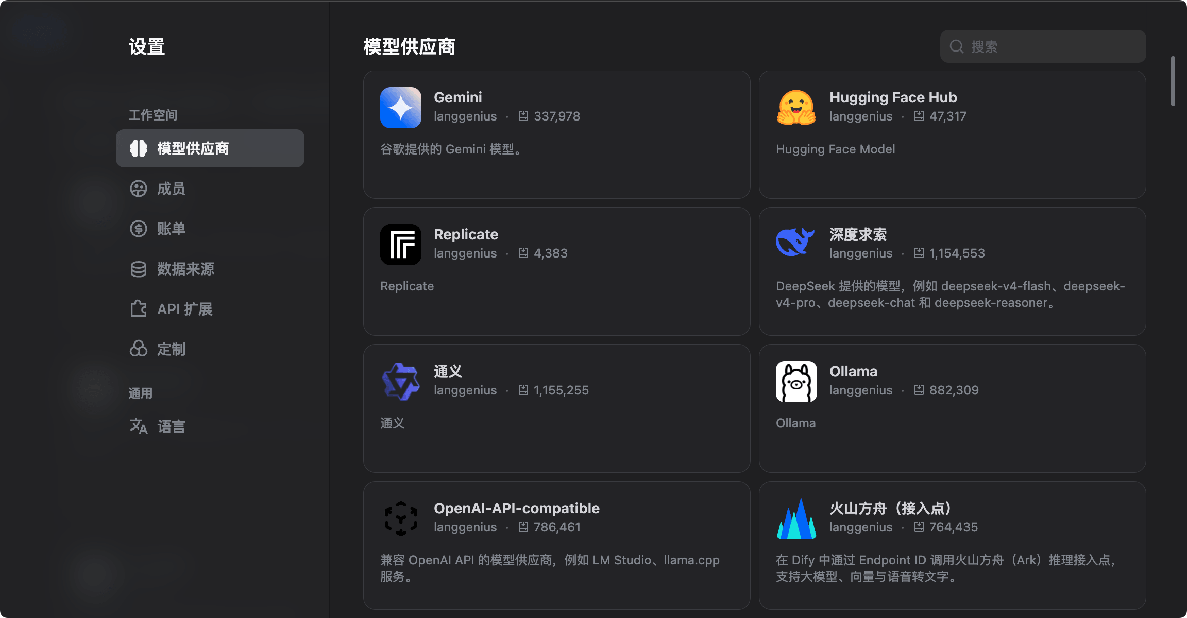Screen dimensions: 1187x618
Task: Open the 语言 language settings
Action: (x=210, y=426)
